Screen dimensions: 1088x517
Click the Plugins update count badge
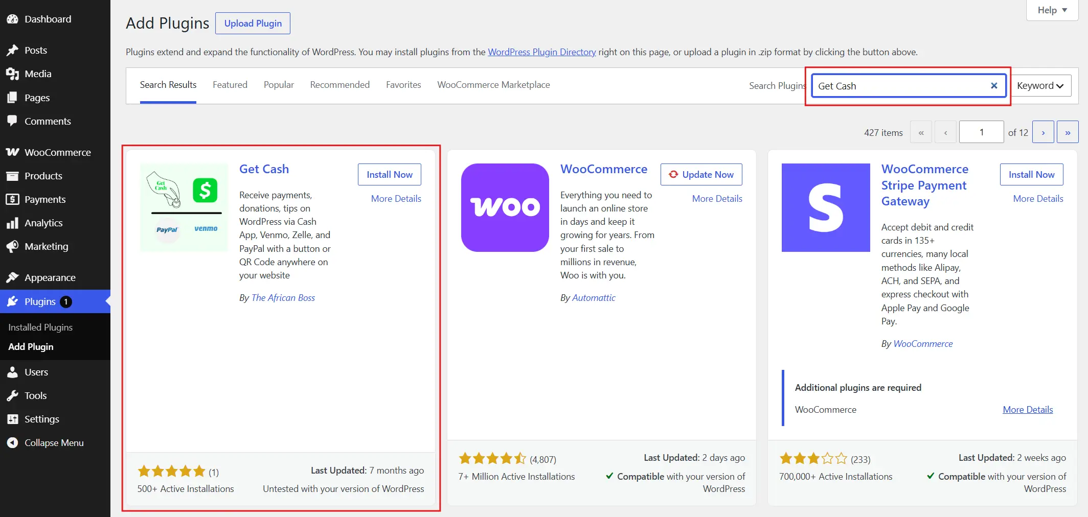[66, 301]
